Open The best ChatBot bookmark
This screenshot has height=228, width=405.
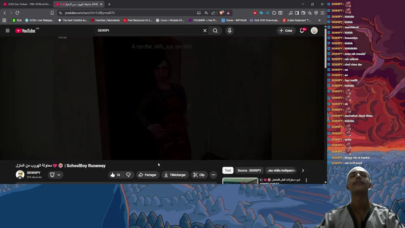72,20
